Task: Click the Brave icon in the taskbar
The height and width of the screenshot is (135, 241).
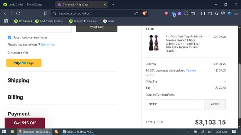Action: click(56, 132)
